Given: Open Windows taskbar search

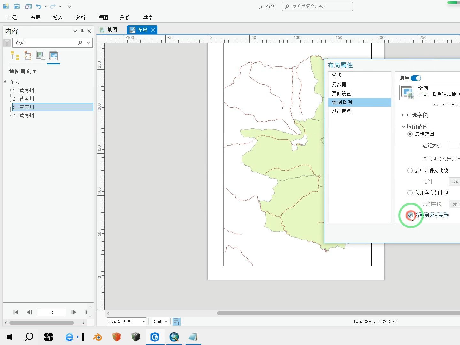Looking at the screenshot, I should (29, 337).
